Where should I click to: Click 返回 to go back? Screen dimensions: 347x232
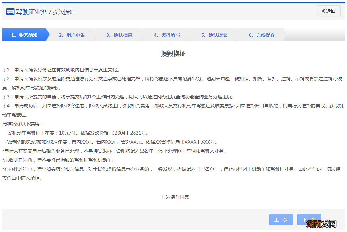(x=329, y=11)
